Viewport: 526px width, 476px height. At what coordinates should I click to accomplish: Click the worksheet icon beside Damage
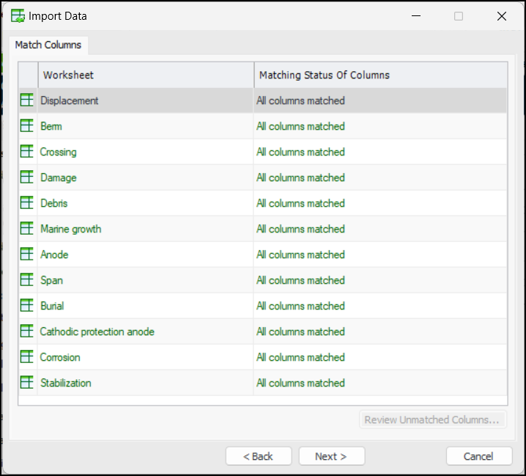[27, 177]
